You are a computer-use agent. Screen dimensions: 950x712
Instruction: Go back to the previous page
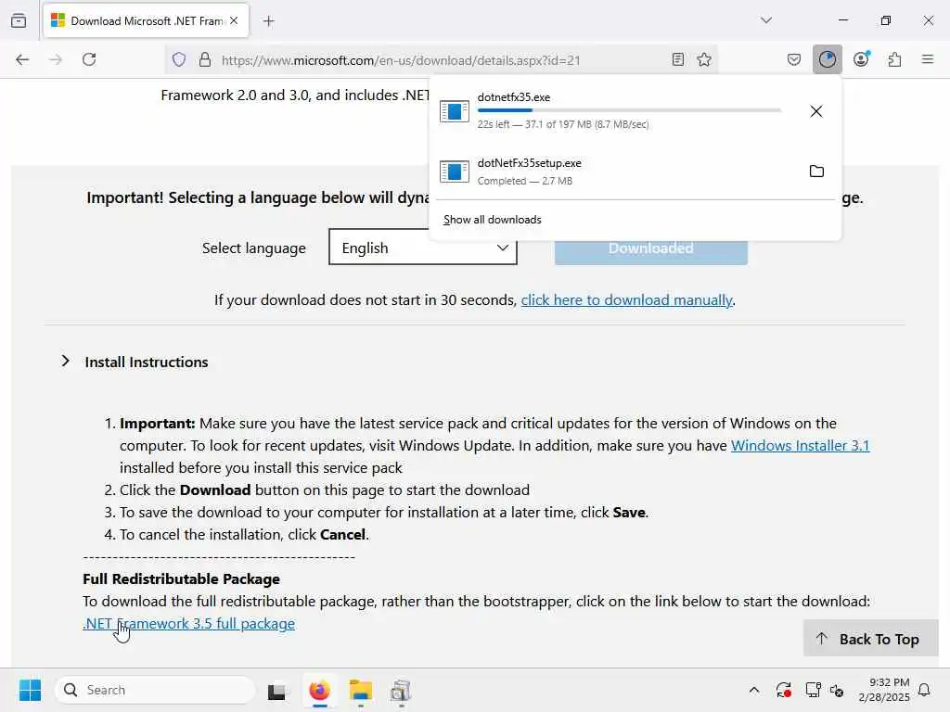(22, 59)
